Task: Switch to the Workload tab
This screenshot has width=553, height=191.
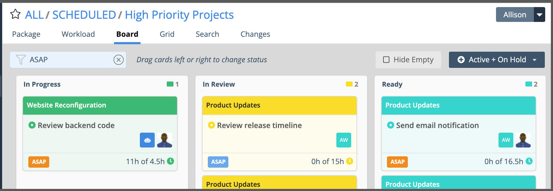Action: point(78,34)
